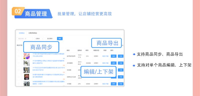
Task: Open the thumbnail of the product with stock 313
Action: pyautogui.click(x=27, y=56)
